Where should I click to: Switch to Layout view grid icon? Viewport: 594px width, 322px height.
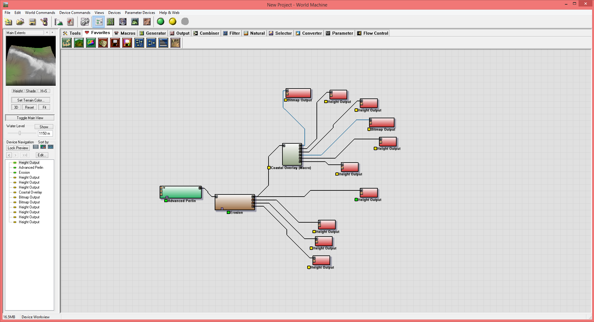[x=110, y=22]
